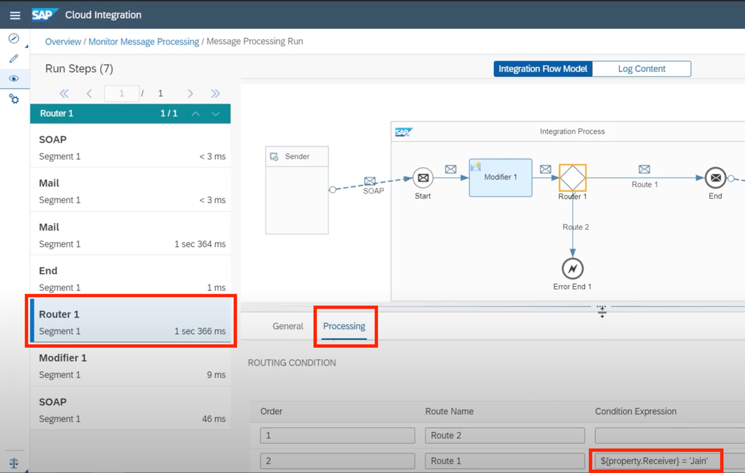Open the Settings gears icon in sidebar
Viewport: 745px width, 473px height.
pyautogui.click(x=14, y=99)
